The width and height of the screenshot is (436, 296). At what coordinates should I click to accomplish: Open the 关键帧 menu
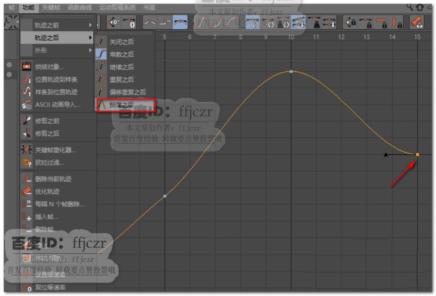tap(51, 7)
